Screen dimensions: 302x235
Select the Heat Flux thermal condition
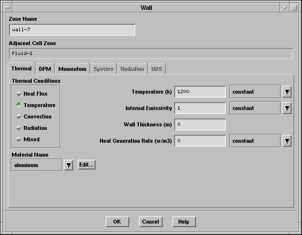pyautogui.click(x=32, y=94)
